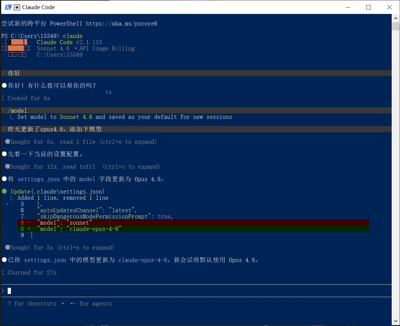Focus the Claude Code prompt input field

pos(196,291)
